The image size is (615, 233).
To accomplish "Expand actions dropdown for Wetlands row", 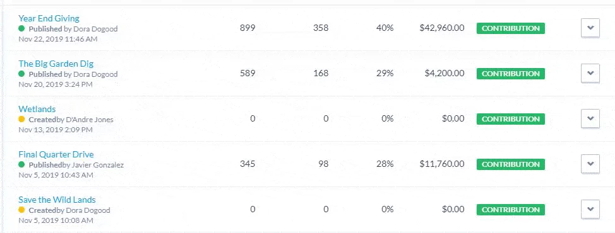I will tap(590, 119).
